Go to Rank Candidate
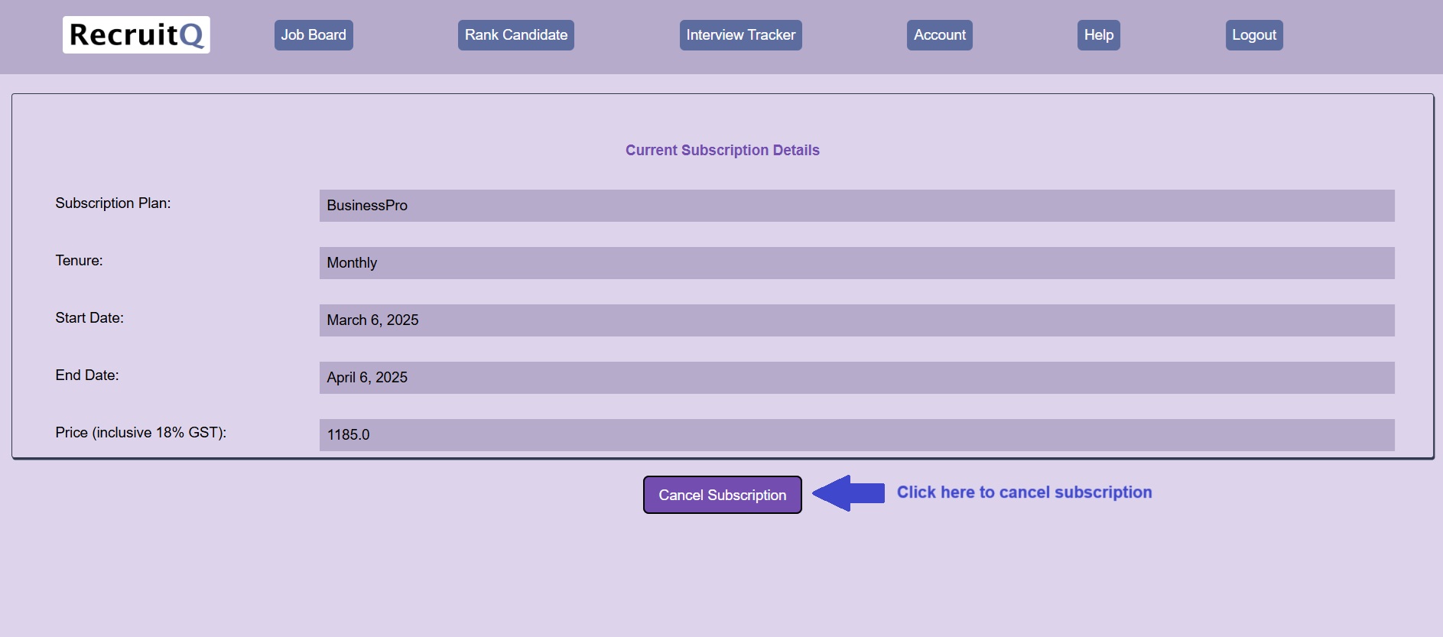Viewport: 1443px width, 637px height. coord(515,35)
